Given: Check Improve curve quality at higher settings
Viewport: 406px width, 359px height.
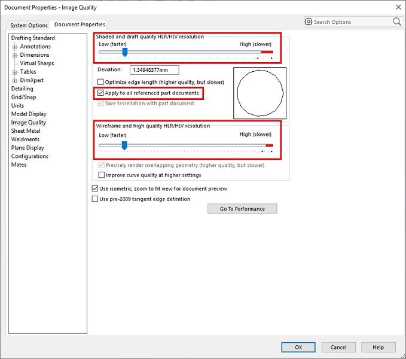Looking at the screenshot, I should pos(101,175).
